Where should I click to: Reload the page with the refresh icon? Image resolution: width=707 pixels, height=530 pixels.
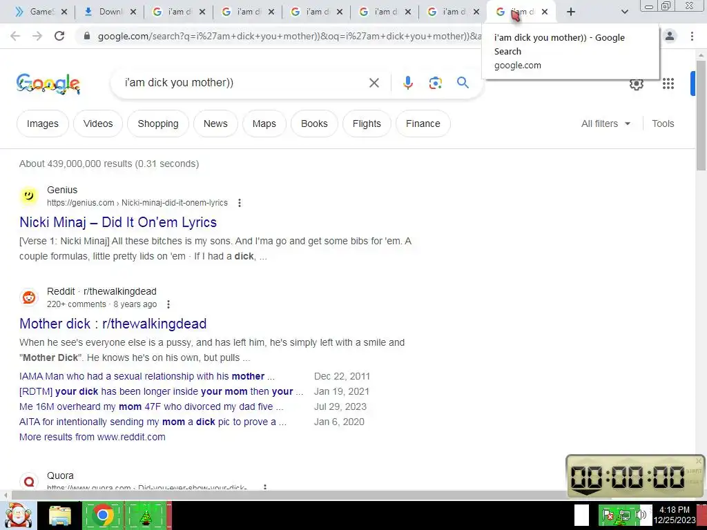coord(59,36)
